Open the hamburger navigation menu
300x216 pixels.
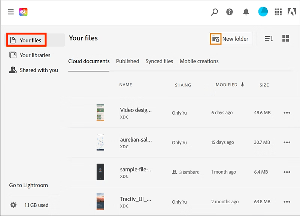point(11,12)
